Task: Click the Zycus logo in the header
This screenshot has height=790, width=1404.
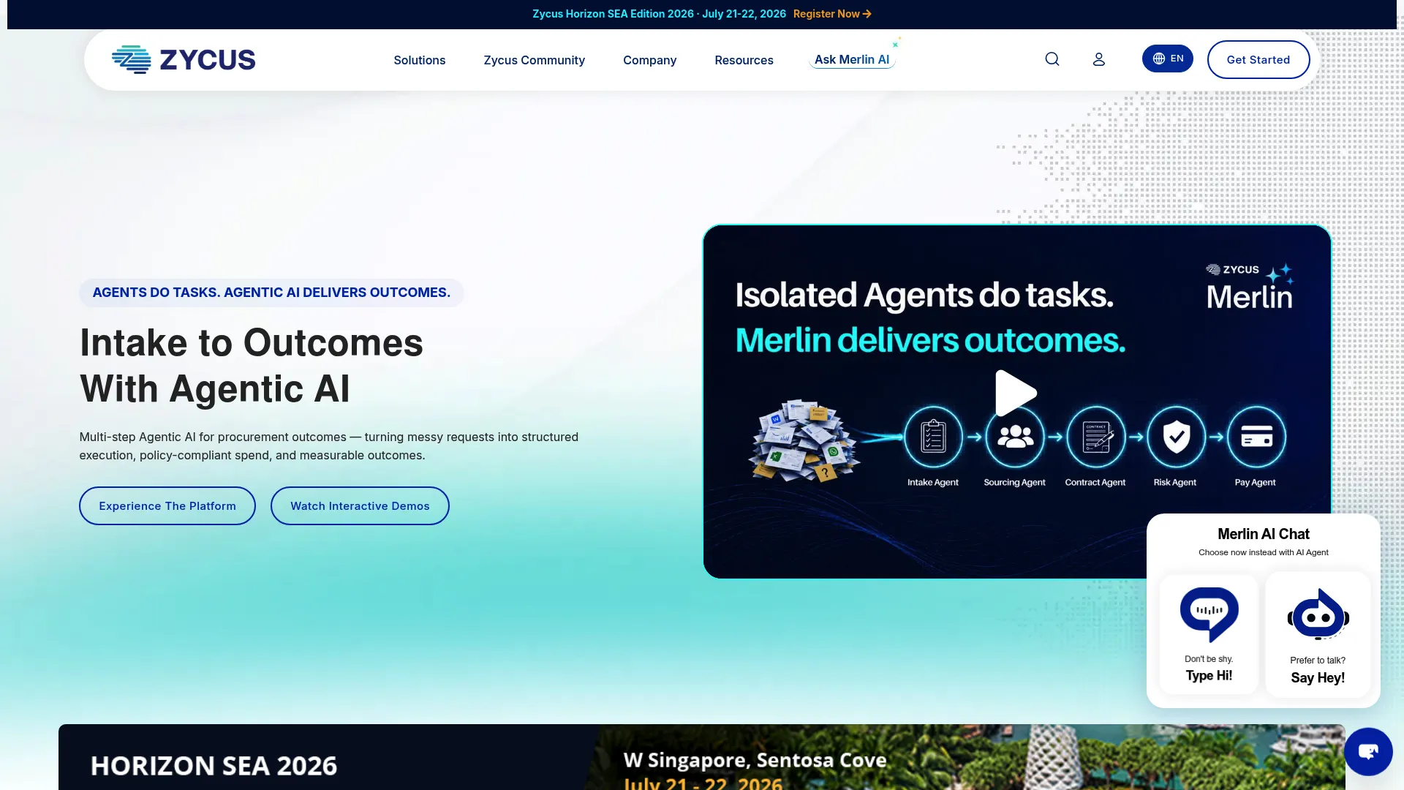Action: pos(184,59)
